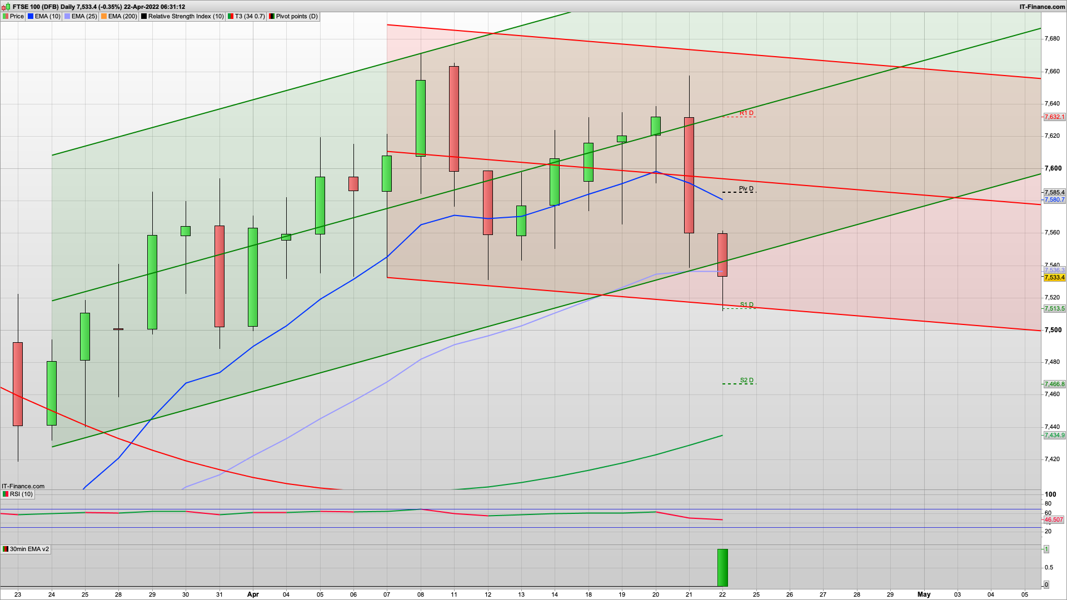Image resolution: width=1067 pixels, height=600 pixels.
Task: Click the T3 (34 0.7) indicator icon
Action: click(231, 16)
